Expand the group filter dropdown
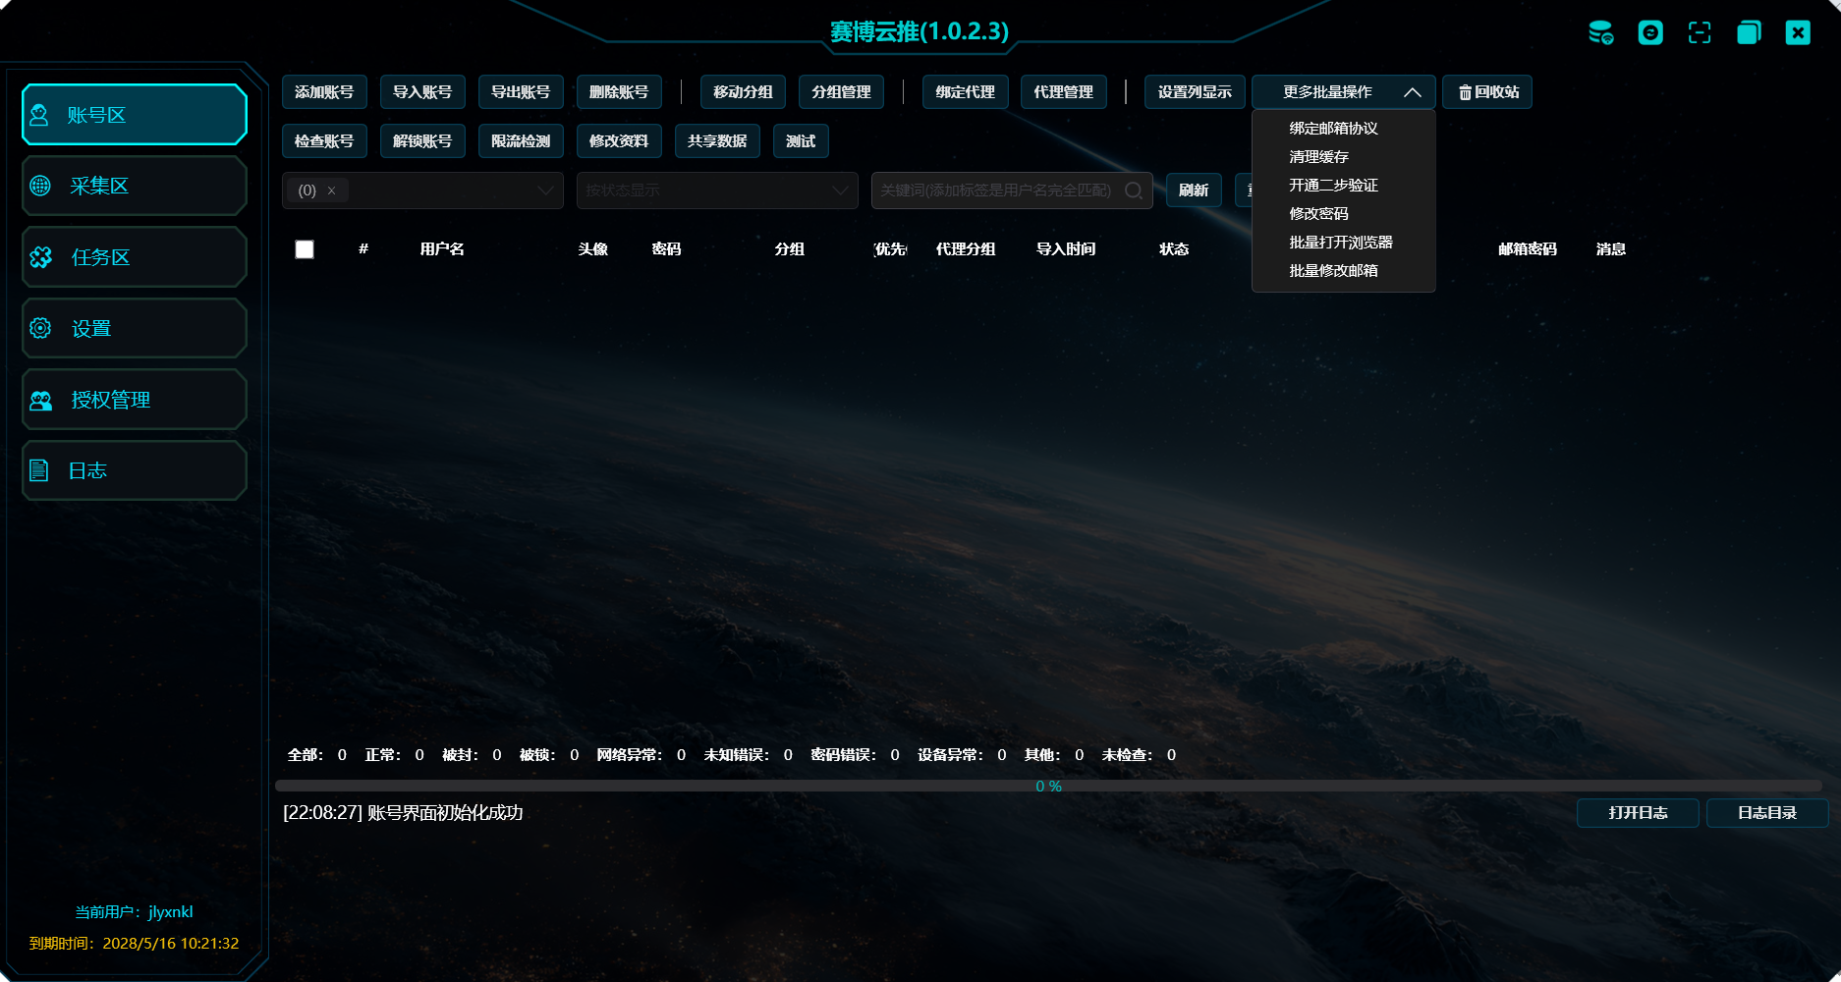This screenshot has width=1841, height=982. tap(545, 191)
